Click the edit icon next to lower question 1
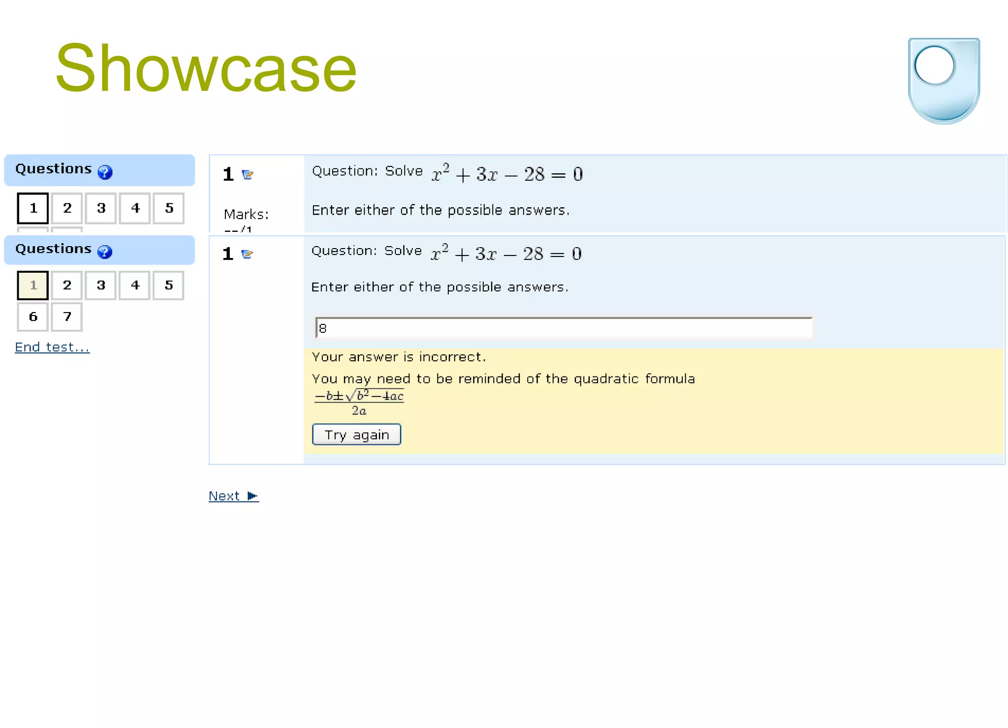The height and width of the screenshot is (728, 1008). pos(247,254)
